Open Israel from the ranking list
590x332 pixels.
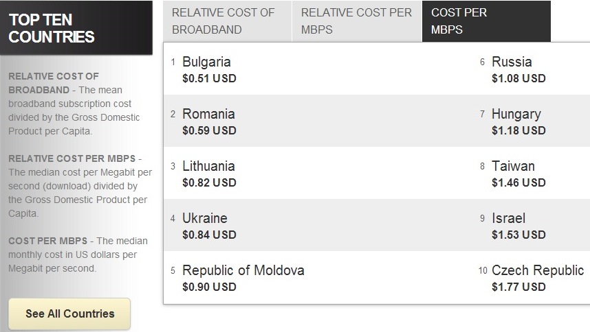pyautogui.click(x=508, y=219)
